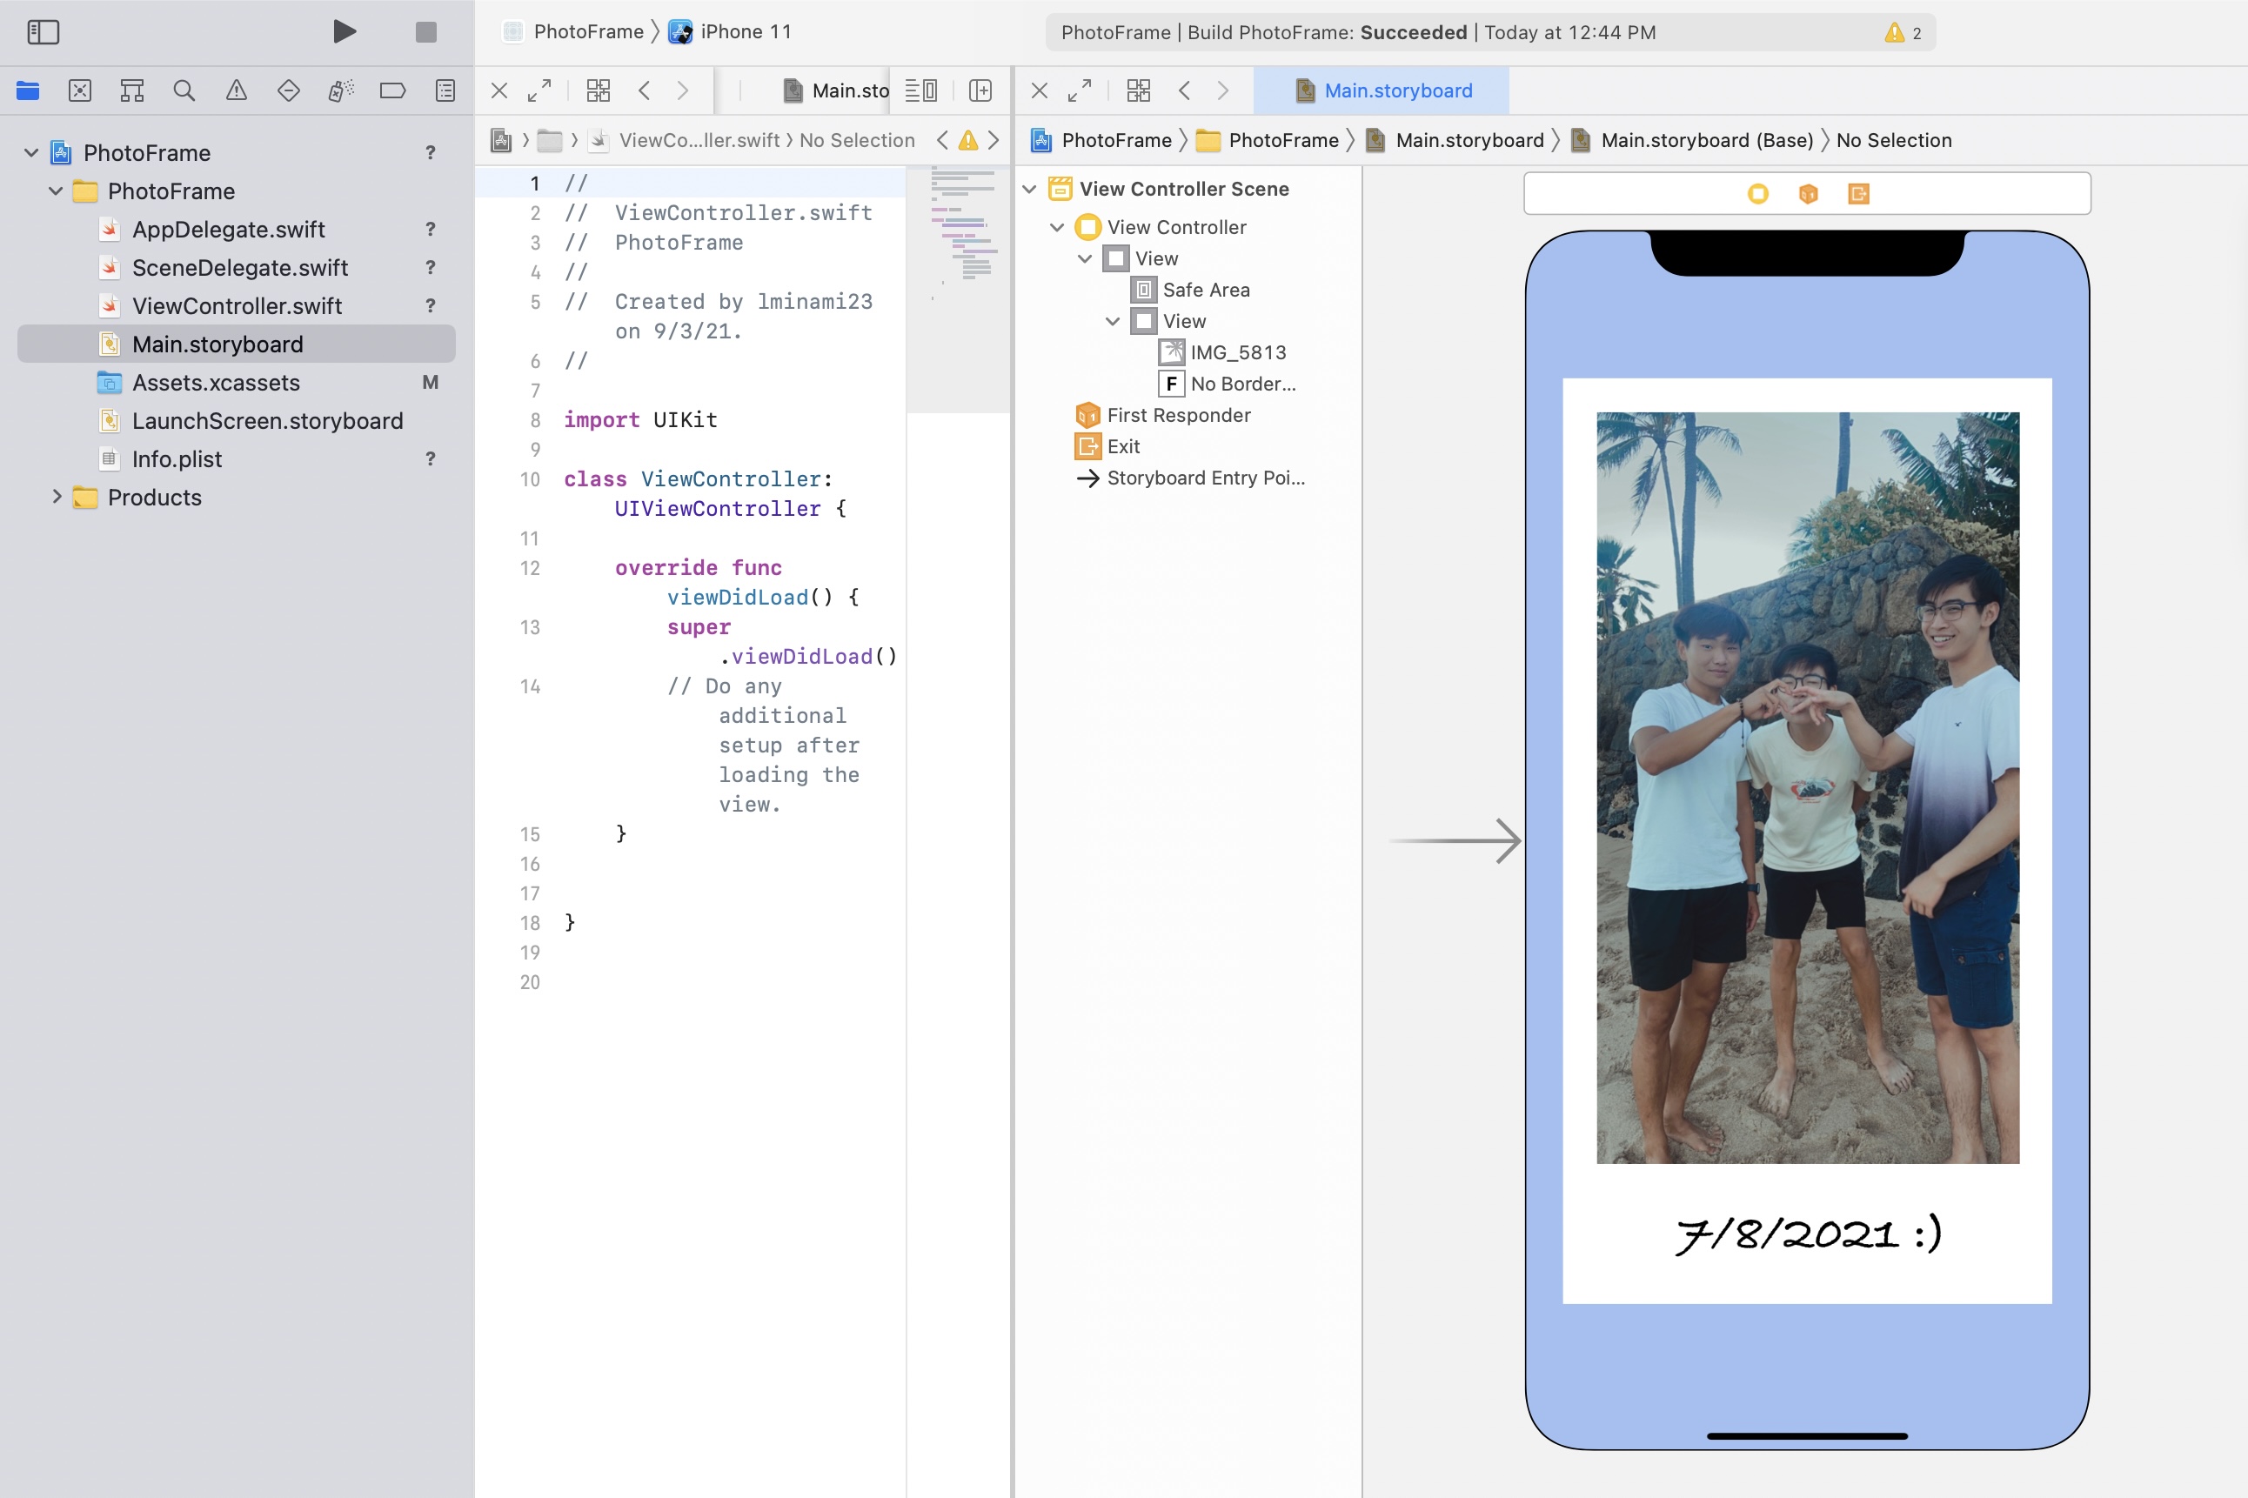Expand the Products folder
2248x1498 pixels.
57,497
